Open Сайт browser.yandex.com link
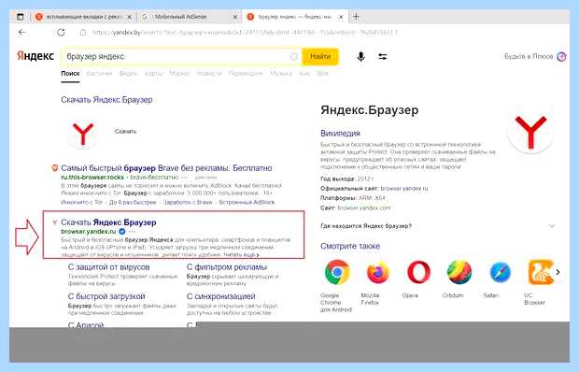This screenshot has width=579, height=372. click(363, 207)
